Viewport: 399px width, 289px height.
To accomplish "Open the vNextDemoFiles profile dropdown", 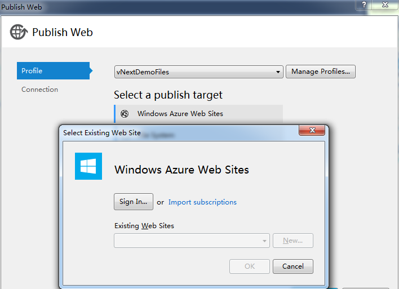I will [199, 72].
